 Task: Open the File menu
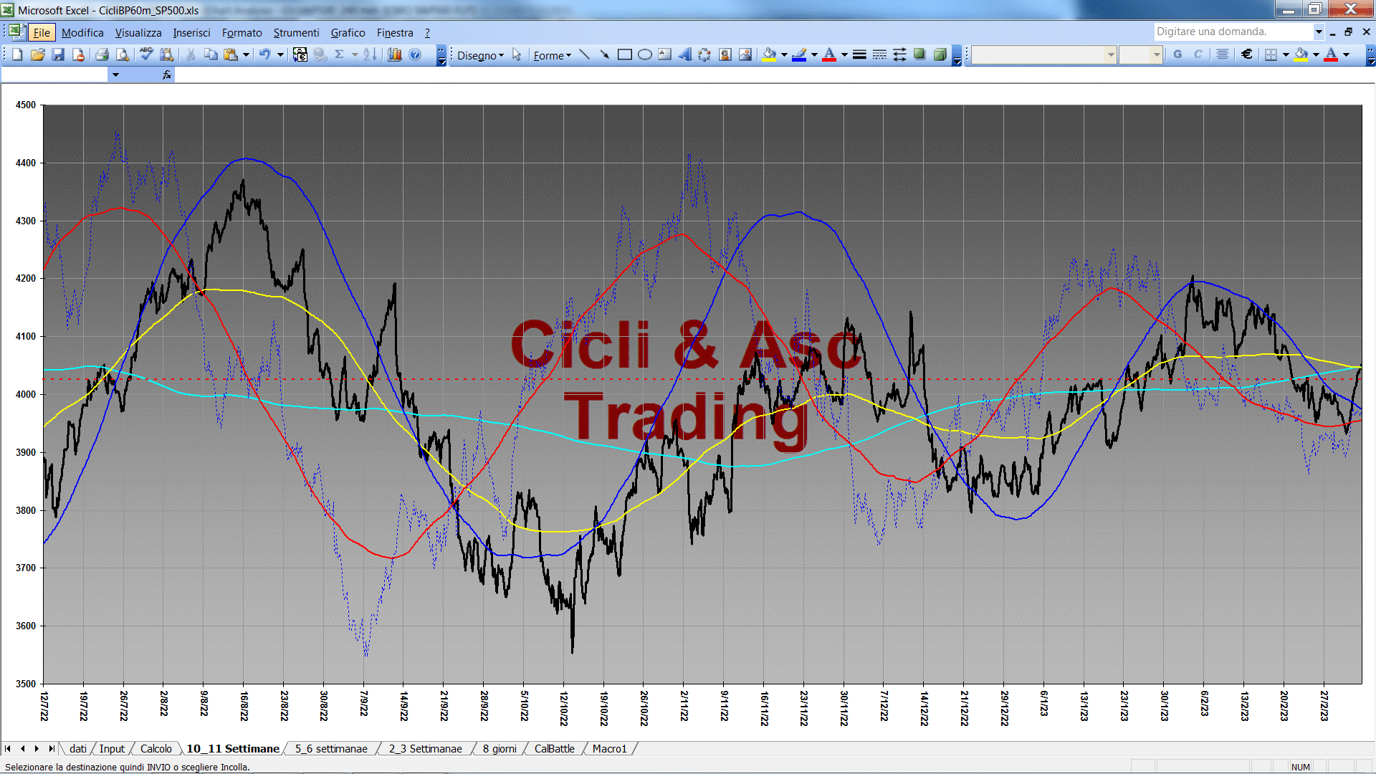(42, 32)
